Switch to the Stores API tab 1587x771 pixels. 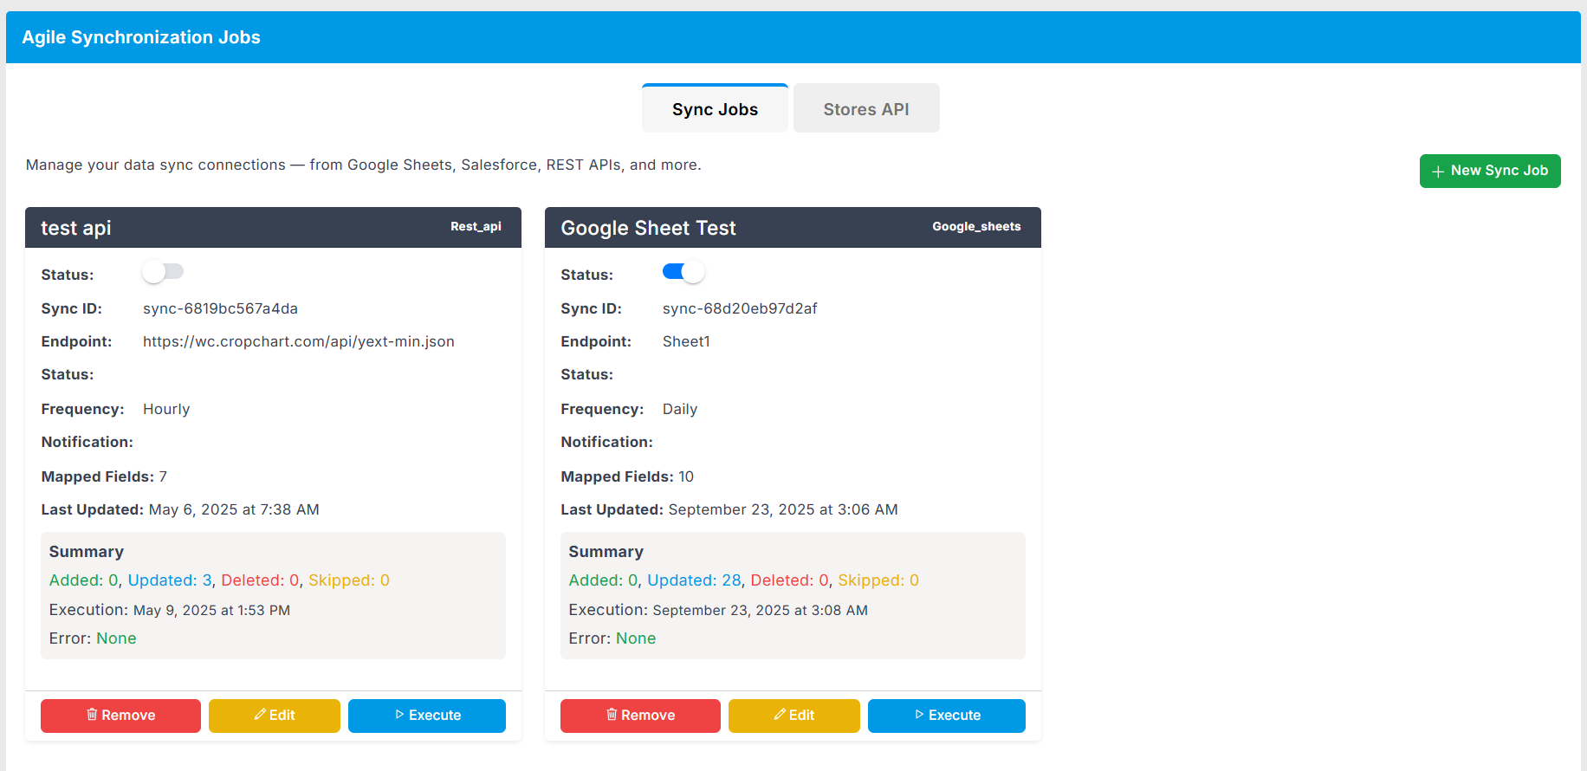(x=865, y=109)
